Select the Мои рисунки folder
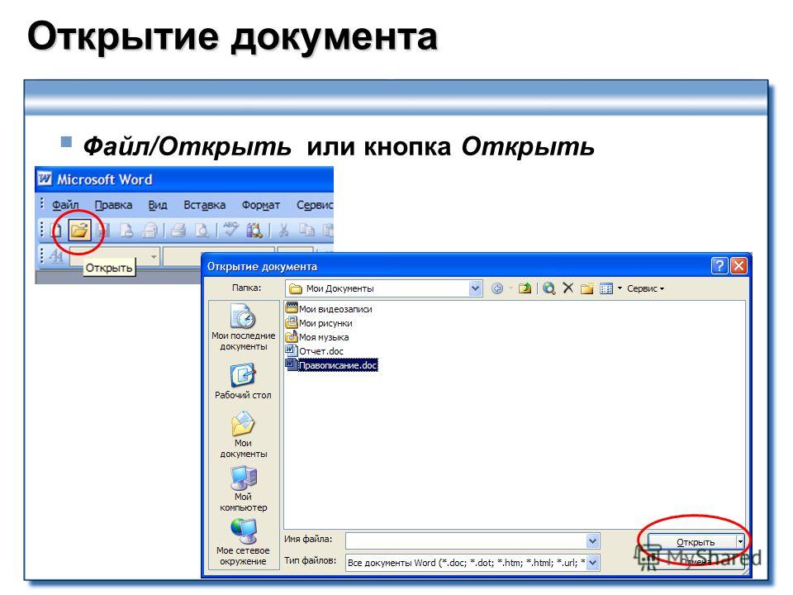The height and width of the screenshot is (595, 793). click(319, 323)
